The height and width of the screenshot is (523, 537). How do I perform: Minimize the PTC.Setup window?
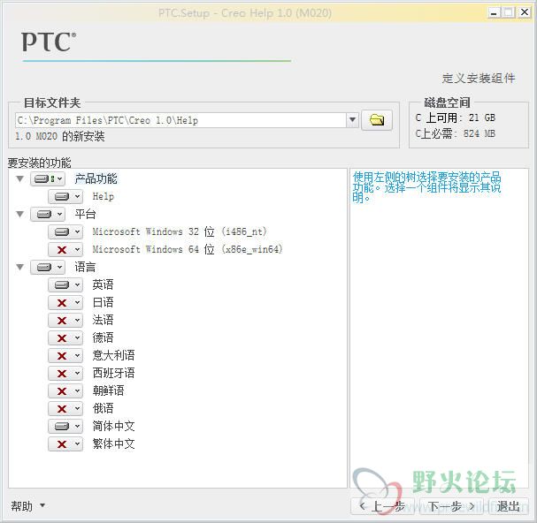click(x=494, y=12)
